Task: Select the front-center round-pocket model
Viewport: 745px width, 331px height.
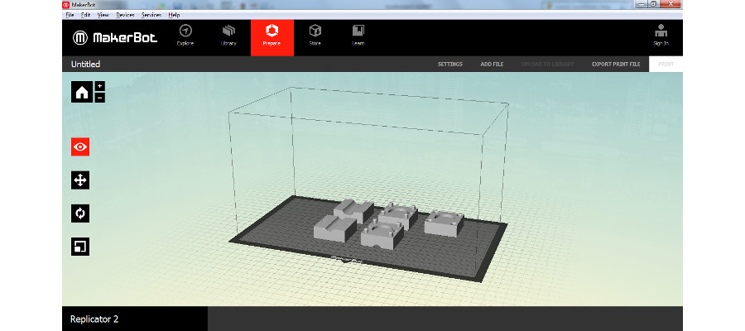Action: pyautogui.click(x=382, y=236)
